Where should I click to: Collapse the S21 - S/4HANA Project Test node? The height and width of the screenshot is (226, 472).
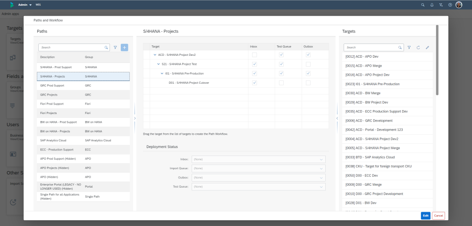point(159,64)
